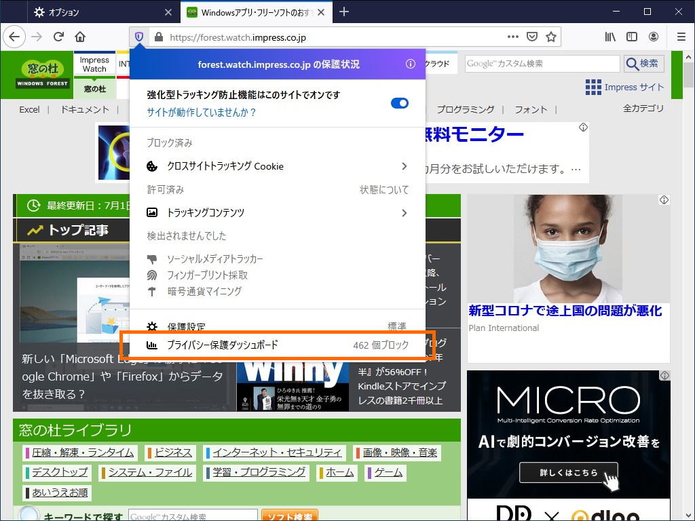This screenshot has height=521, width=695.
Task: Click the 状態について link
Action: coord(384,190)
